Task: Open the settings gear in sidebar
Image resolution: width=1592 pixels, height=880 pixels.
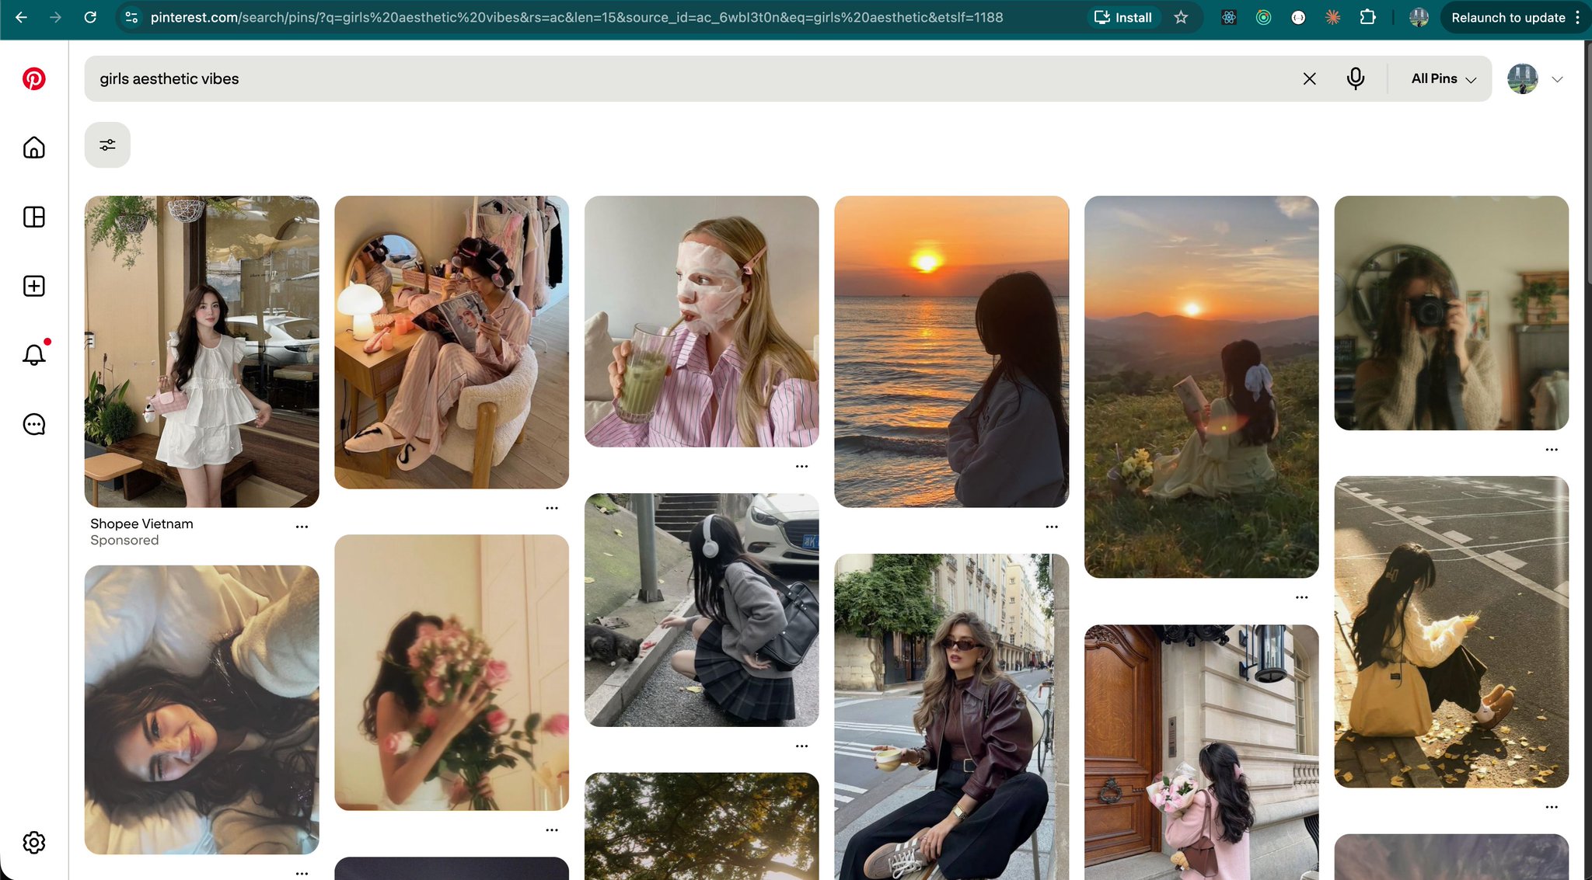Action: (33, 842)
